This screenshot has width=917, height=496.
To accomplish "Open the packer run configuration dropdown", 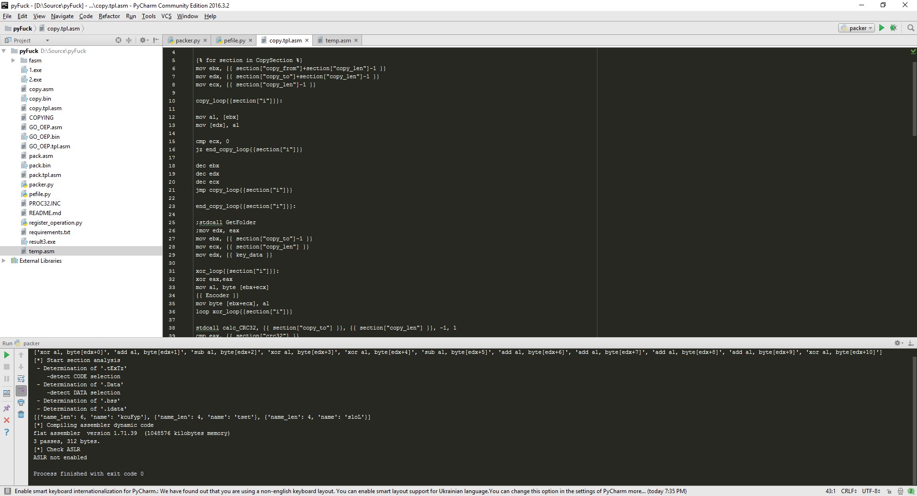I will pos(856,28).
